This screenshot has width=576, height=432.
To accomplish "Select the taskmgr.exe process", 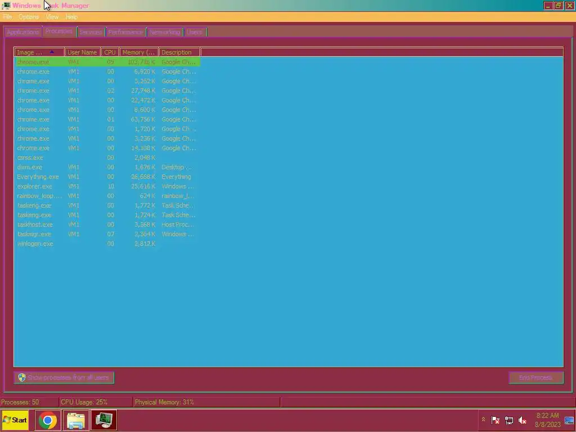I will coord(107,234).
